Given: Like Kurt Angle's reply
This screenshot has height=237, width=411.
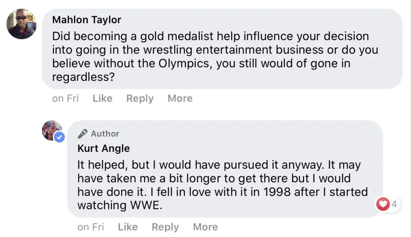Looking at the screenshot, I should coord(128,227).
